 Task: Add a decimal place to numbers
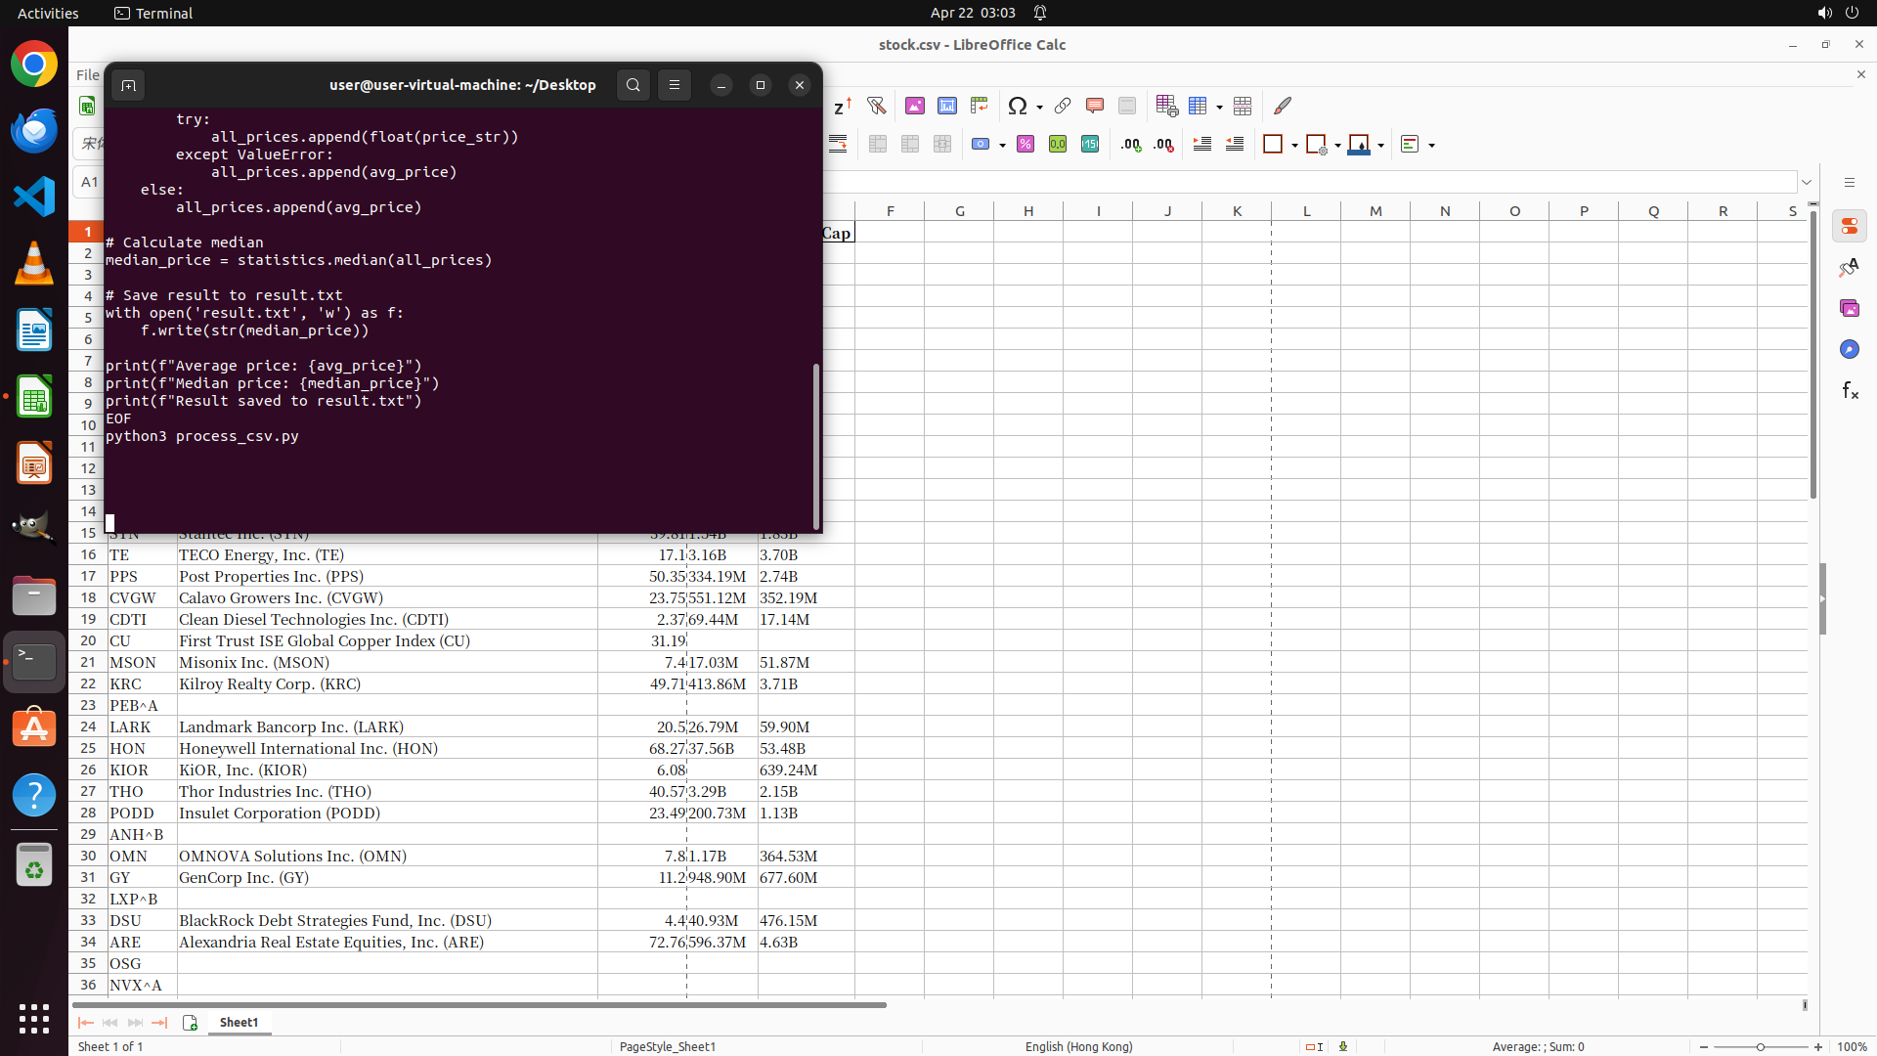[x=1131, y=145]
